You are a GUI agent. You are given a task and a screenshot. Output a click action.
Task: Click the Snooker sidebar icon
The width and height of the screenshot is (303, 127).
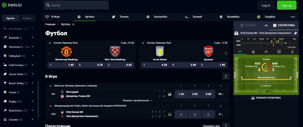pos(5,120)
